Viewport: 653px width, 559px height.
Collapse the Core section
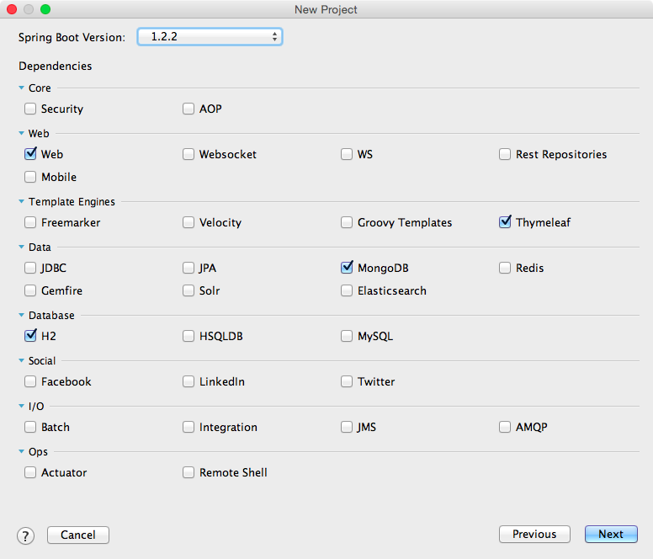(21, 88)
